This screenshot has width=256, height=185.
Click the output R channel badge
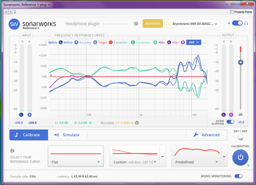tap(231, 115)
